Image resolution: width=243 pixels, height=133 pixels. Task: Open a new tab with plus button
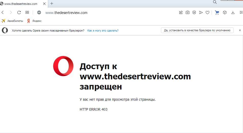click(52, 3)
